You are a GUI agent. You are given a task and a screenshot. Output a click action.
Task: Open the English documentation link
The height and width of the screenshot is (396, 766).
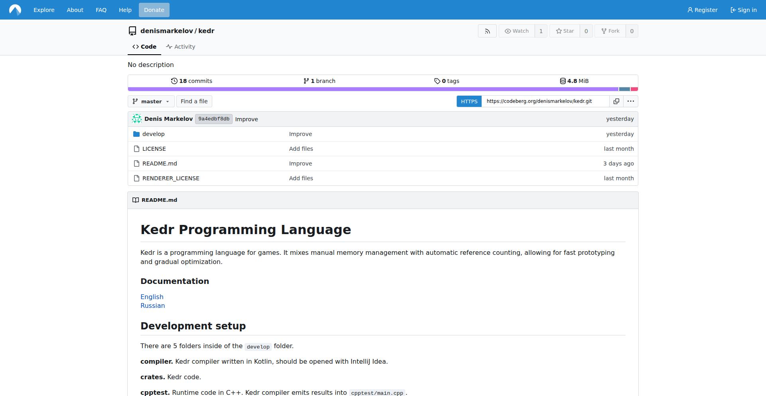(152, 297)
